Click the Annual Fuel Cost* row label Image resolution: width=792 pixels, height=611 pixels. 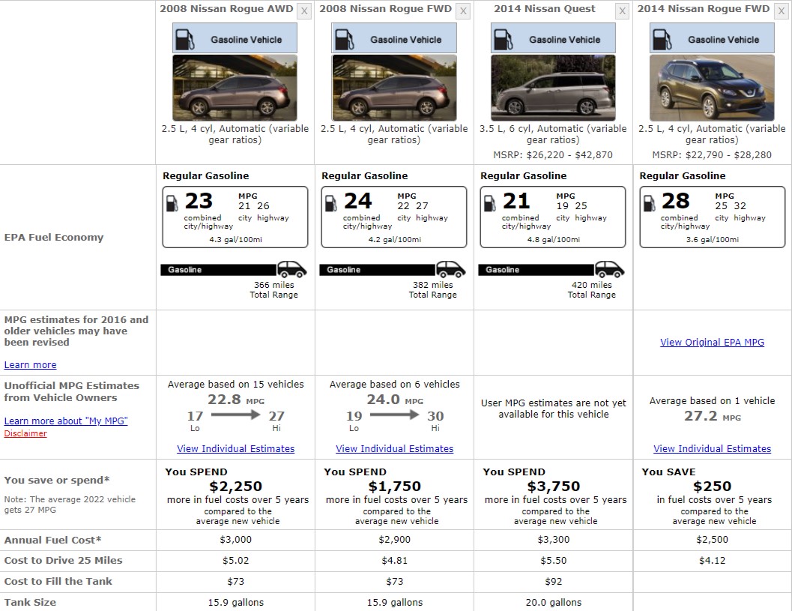[52, 540]
